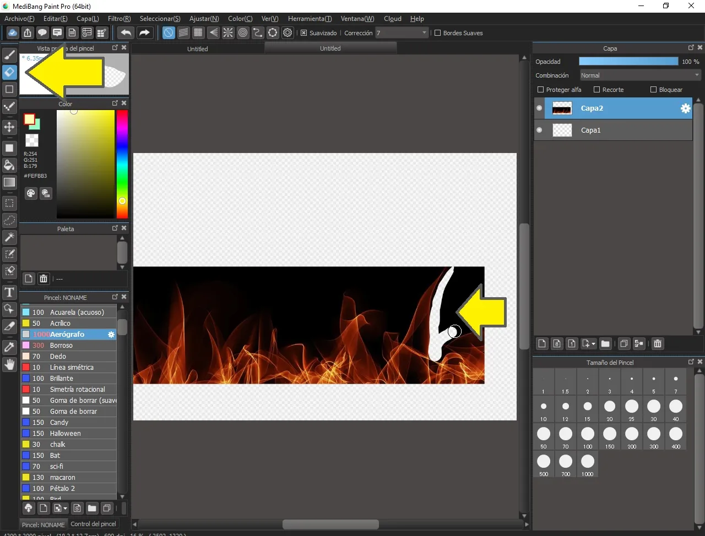Select the Goma de borrar brush
This screenshot has height=536, width=705.
(69, 411)
